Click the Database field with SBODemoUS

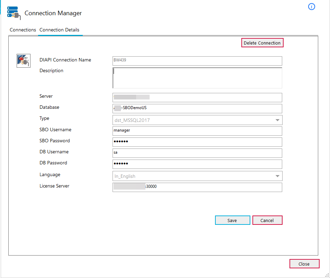197,108
